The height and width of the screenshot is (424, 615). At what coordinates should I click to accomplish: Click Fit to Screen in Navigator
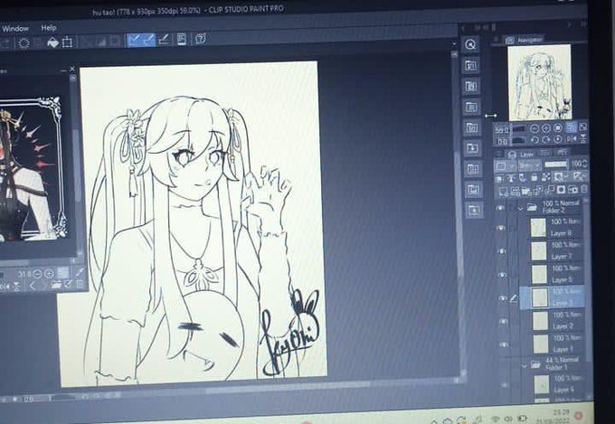click(x=583, y=127)
